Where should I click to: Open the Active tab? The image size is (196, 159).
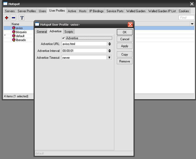[72, 11]
